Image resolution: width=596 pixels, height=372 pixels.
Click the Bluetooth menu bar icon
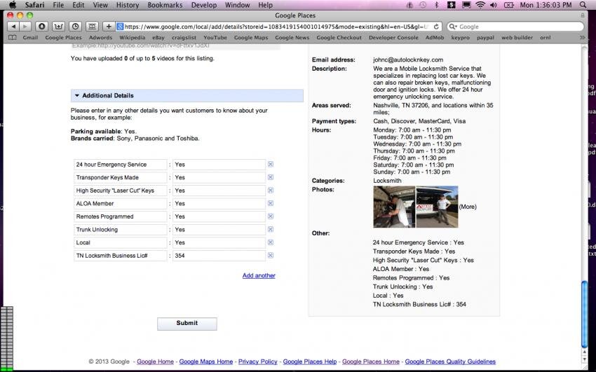(x=437, y=5)
